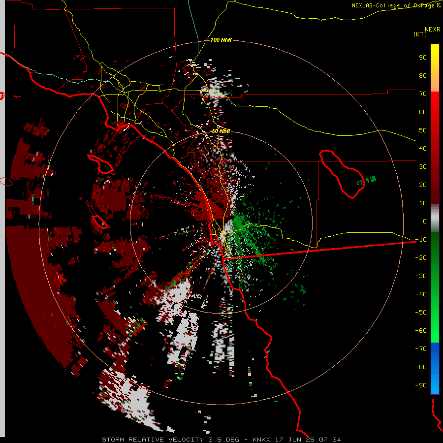Click the 50 NMI range ring label

tap(221, 131)
